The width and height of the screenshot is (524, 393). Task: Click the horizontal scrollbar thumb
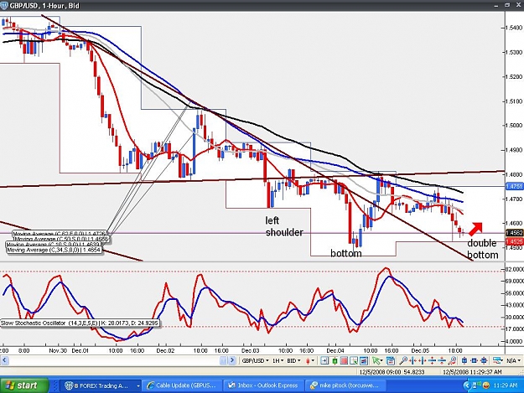coord(223,360)
